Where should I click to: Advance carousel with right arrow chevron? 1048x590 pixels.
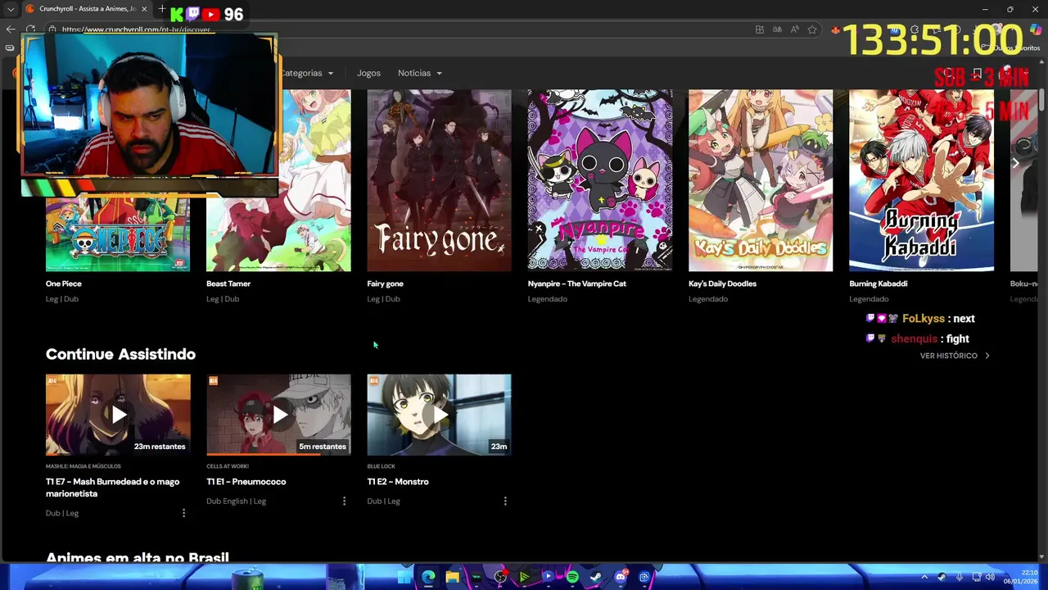1015,163
